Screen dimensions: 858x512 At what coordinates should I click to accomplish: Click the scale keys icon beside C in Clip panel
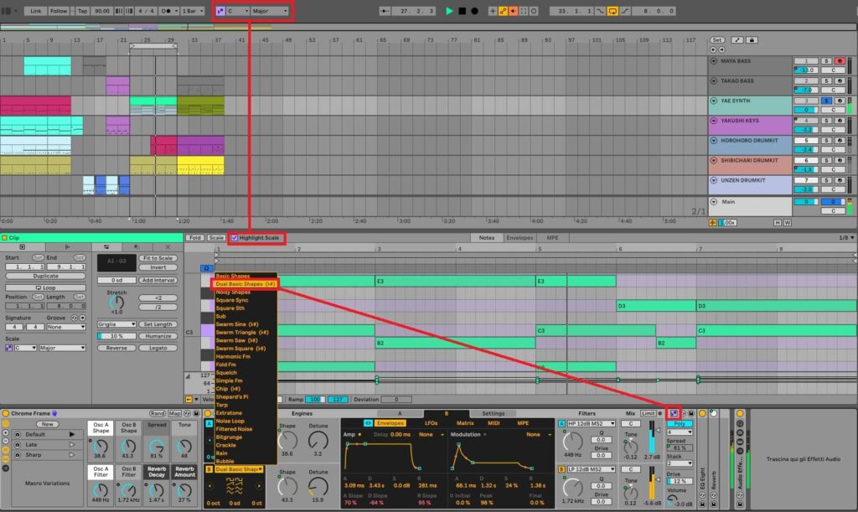tap(8, 348)
